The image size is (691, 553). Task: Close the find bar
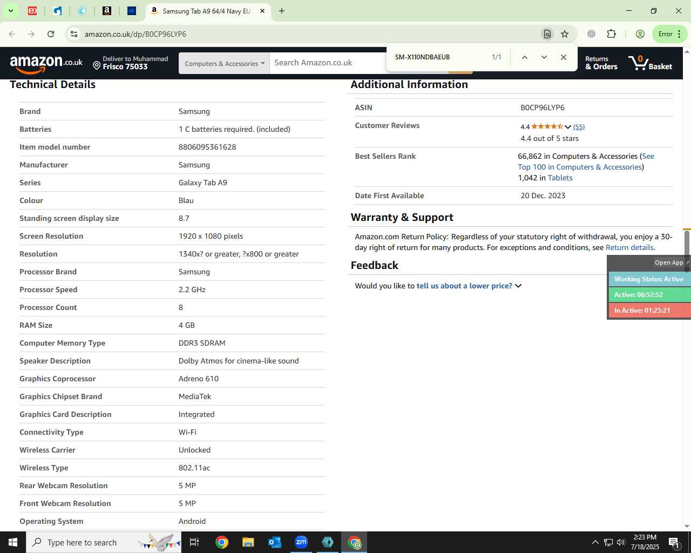(x=563, y=57)
